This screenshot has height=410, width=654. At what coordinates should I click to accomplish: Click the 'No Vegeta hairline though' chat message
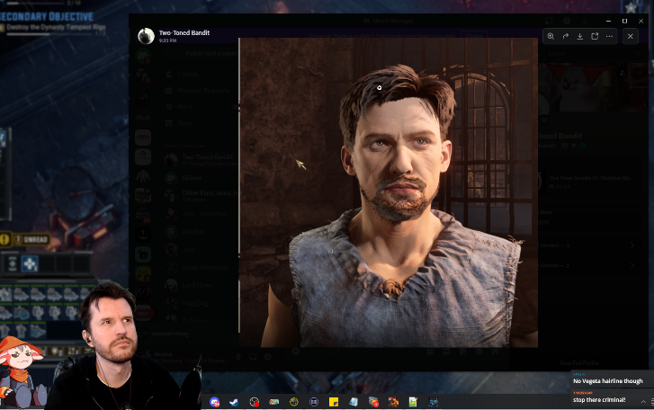(608, 381)
